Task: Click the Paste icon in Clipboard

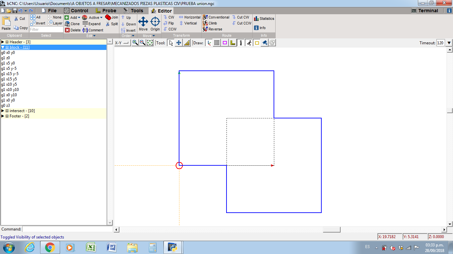Action: (6, 21)
